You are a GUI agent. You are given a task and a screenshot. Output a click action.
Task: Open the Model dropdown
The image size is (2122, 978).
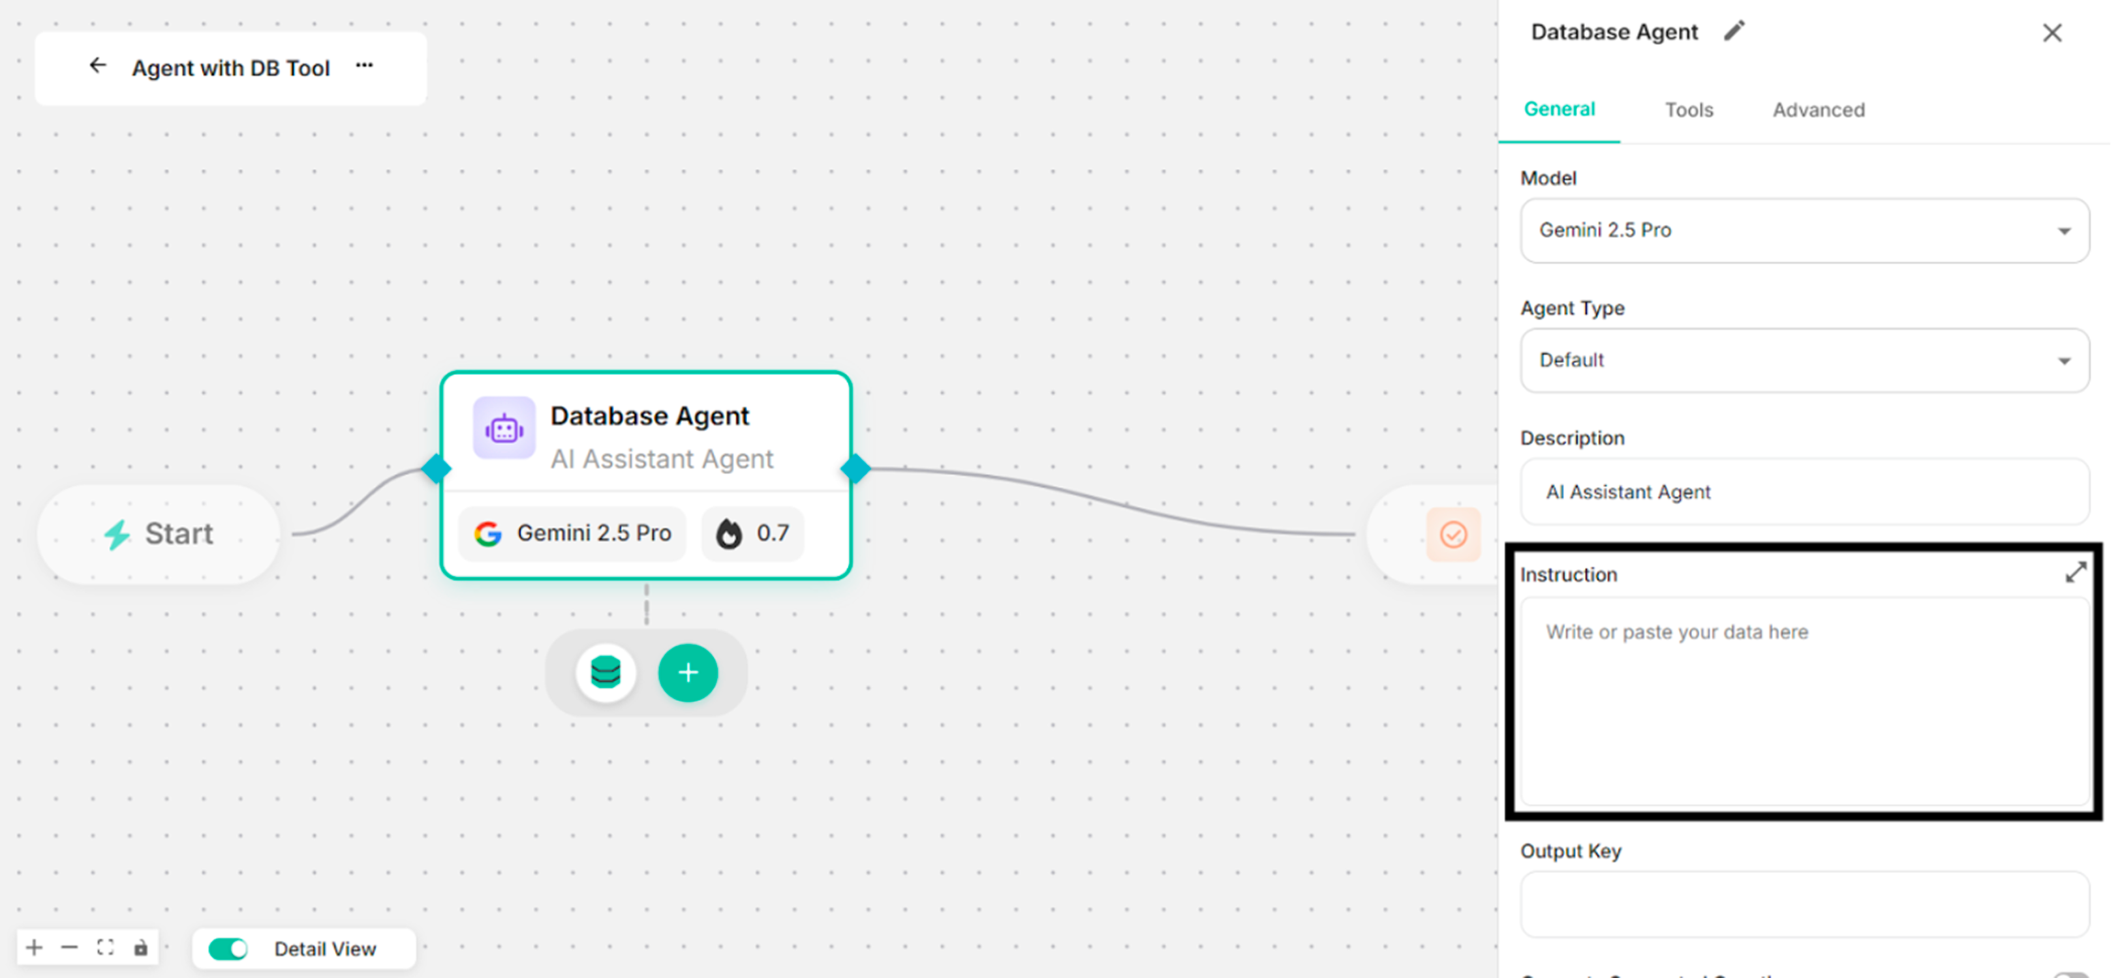1804,231
